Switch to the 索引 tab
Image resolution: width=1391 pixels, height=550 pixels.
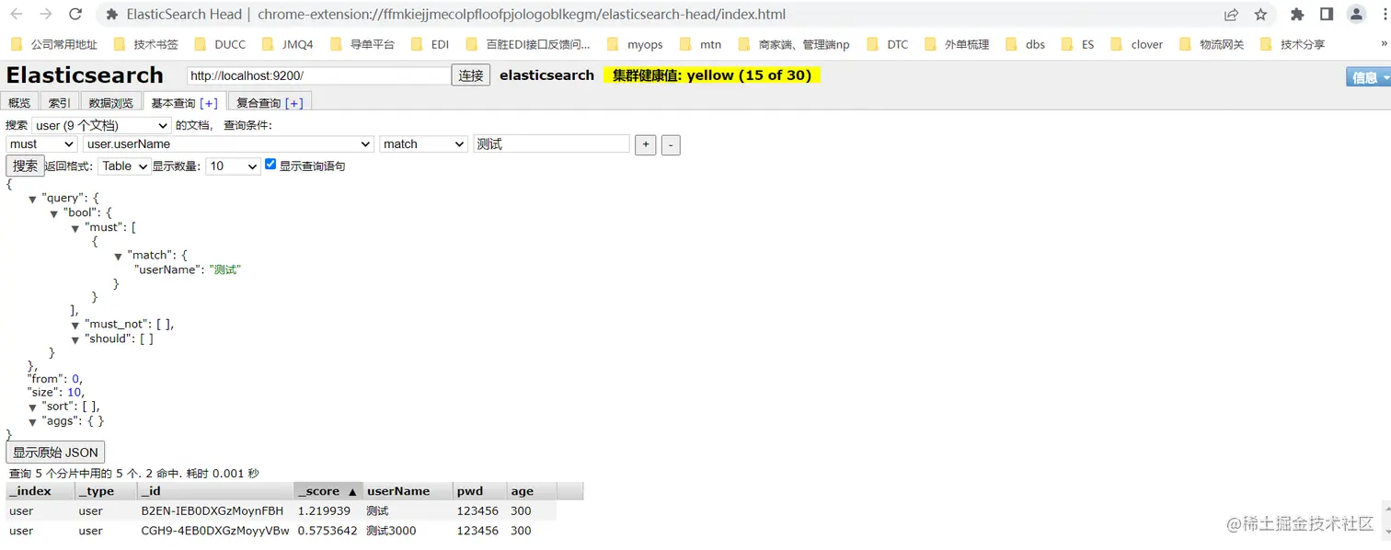click(x=59, y=102)
